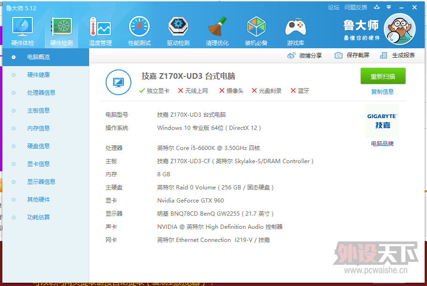This screenshot has width=427, height=286.
Task: Click the 鲁大师 mascot avatar
Action: tap(399, 29)
